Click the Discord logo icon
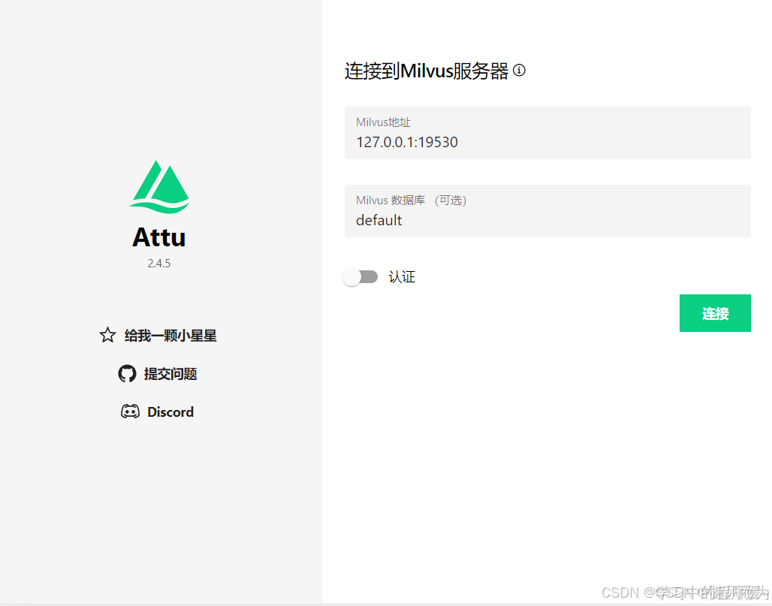The height and width of the screenshot is (606, 772). point(130,412)
